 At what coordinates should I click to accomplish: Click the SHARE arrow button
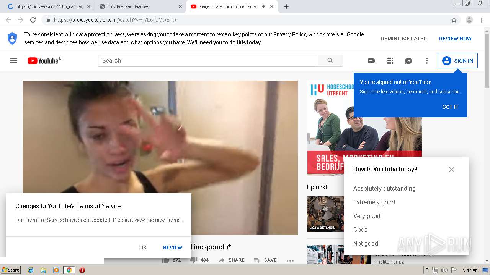coord(231,260)
